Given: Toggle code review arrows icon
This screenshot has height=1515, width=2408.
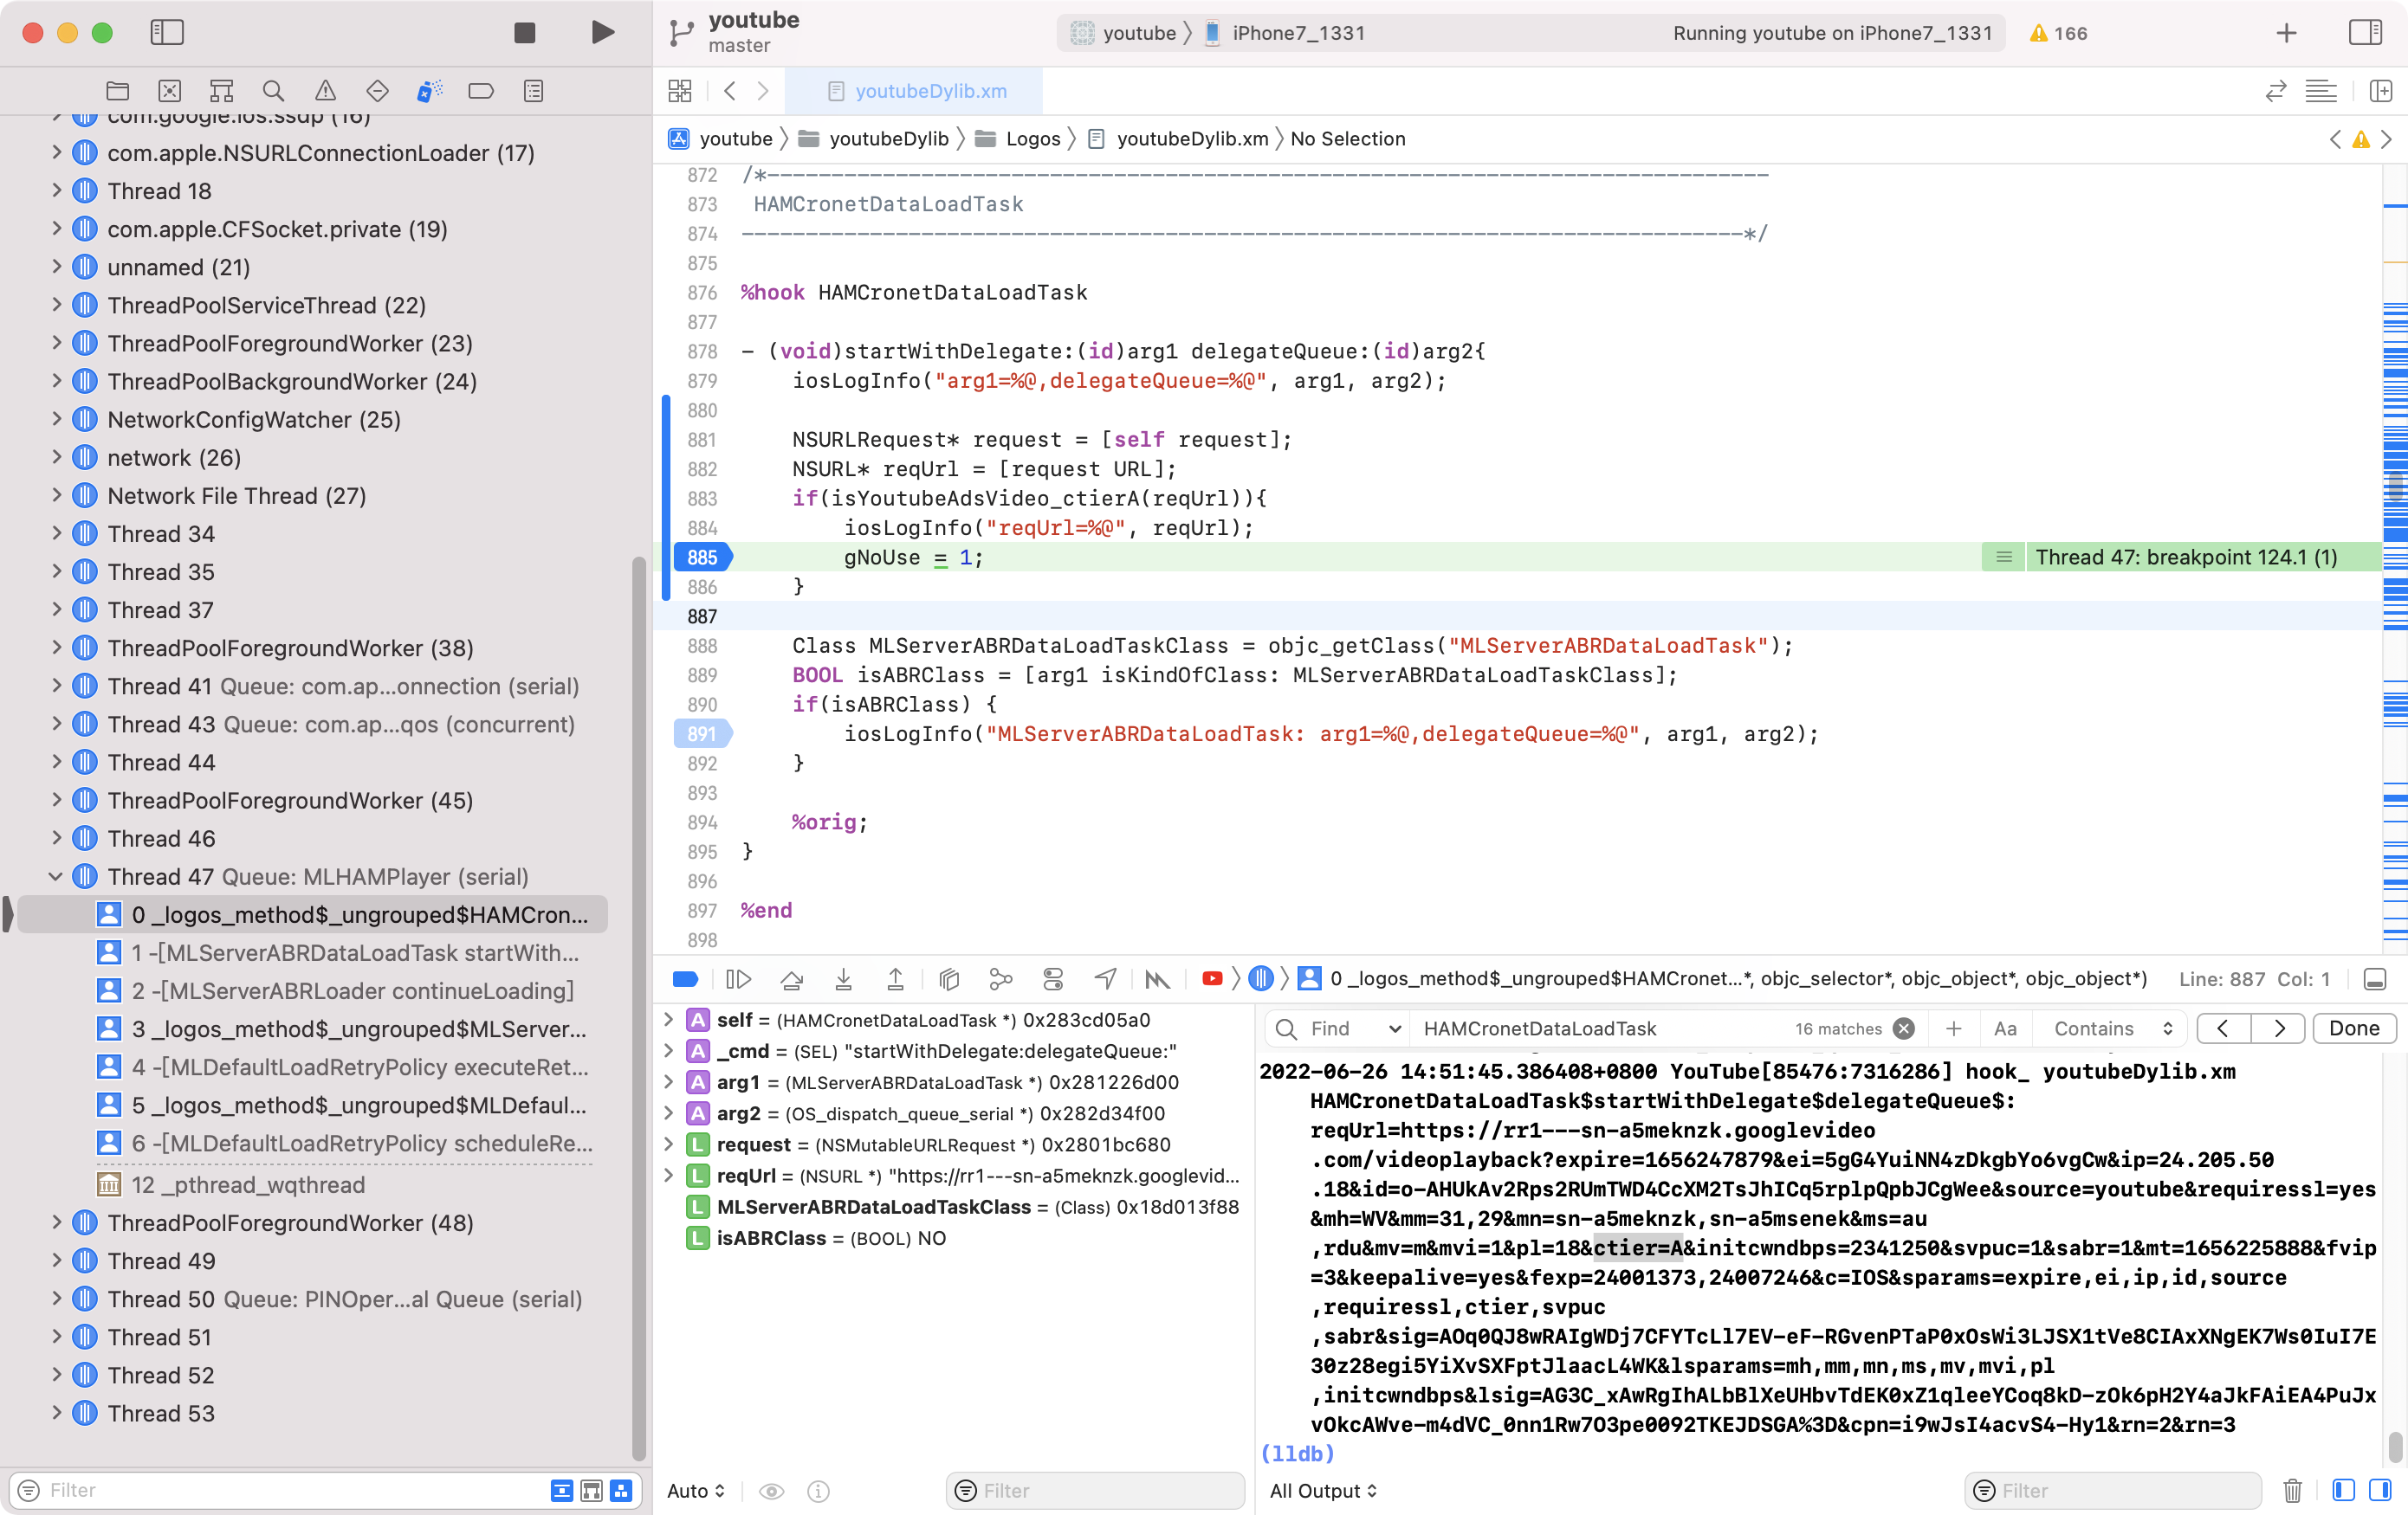Looking at the screenshot, I should click(x=2276, y=91).
